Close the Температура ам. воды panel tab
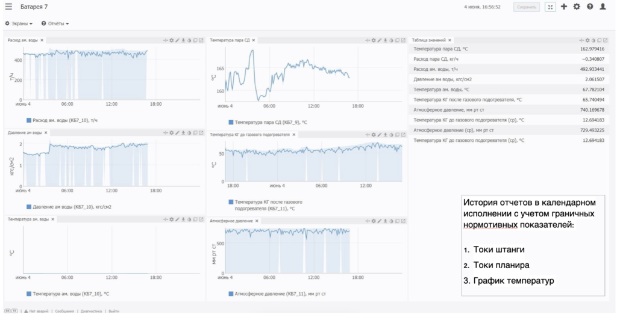This screenshot has width=617, height=315. coord(53,219)
